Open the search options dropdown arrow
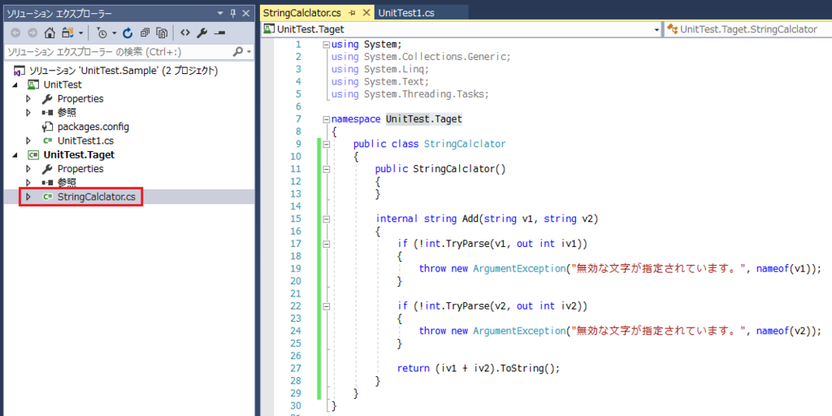The image size is (832, 416). click(249, 52)
